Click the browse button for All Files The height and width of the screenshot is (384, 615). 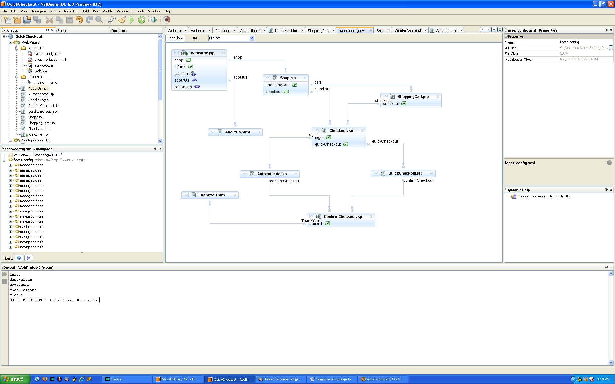[611, 48]
